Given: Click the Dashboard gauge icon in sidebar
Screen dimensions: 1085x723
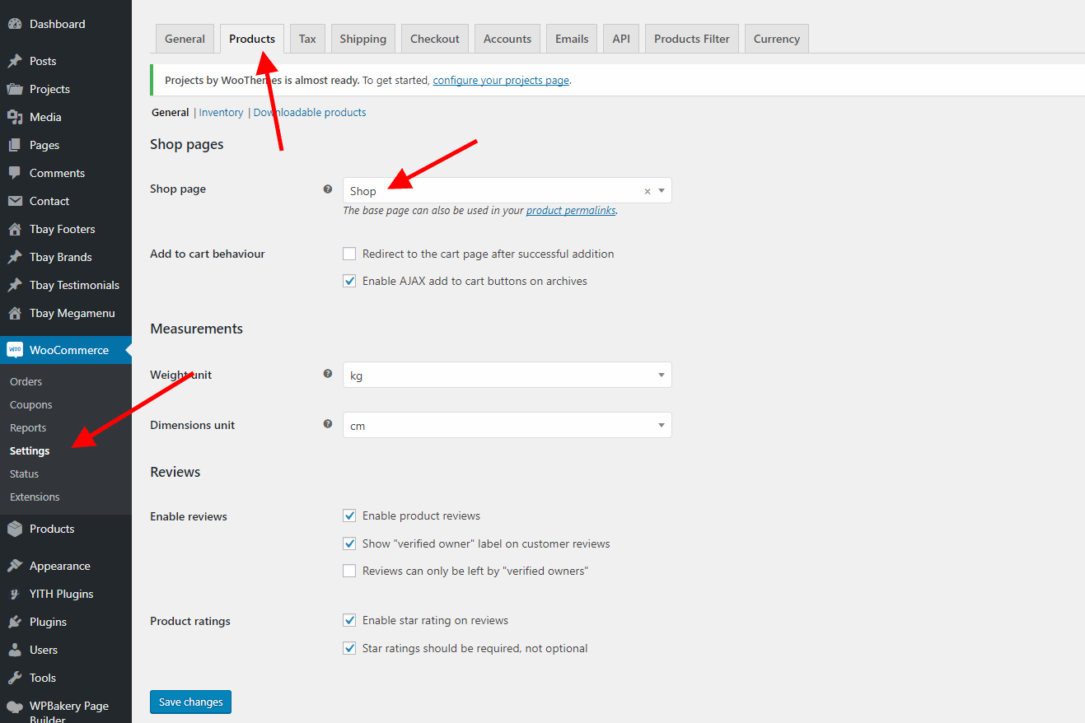Looking at the screenshot, I should pyautogui.click(x=15, y=24).
